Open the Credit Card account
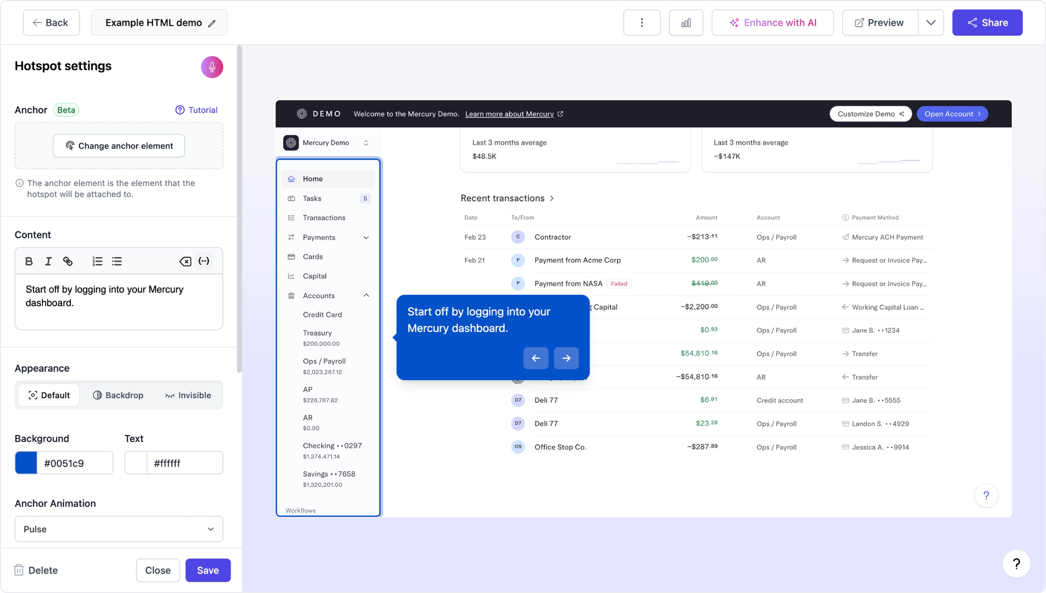The height and width of the screenshot is (593, 1046). click(x=322, y=315)
